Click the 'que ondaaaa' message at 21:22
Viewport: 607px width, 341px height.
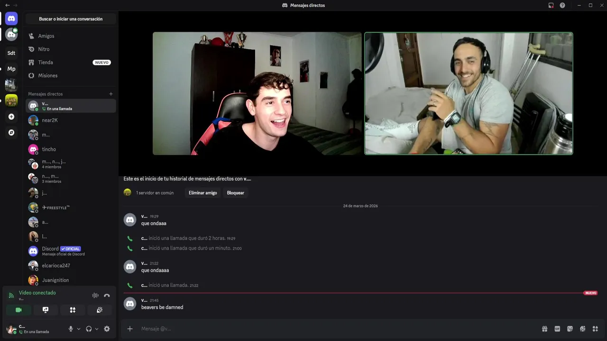point(155,270)
